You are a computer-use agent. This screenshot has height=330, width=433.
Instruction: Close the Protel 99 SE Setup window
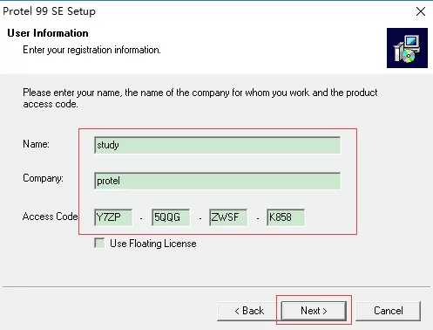pyautogui.click(x=421, y=11)
